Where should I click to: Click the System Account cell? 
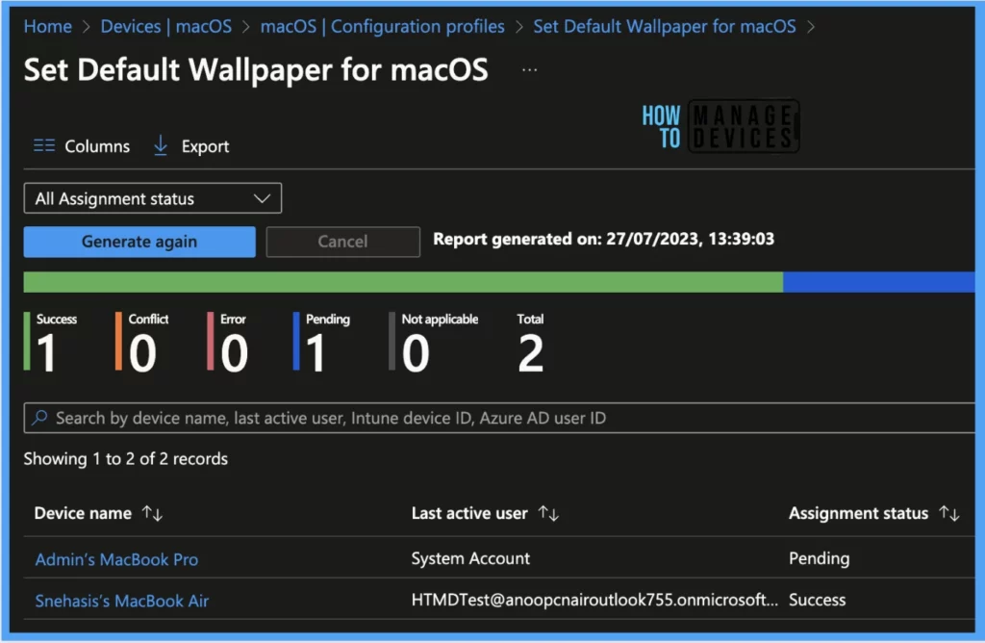470,559
